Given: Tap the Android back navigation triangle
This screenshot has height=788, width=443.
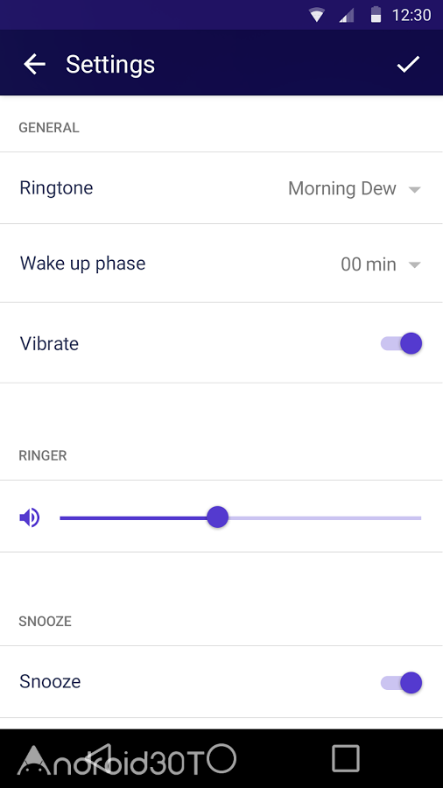Looking at the screenshot, I should point(98,758).
